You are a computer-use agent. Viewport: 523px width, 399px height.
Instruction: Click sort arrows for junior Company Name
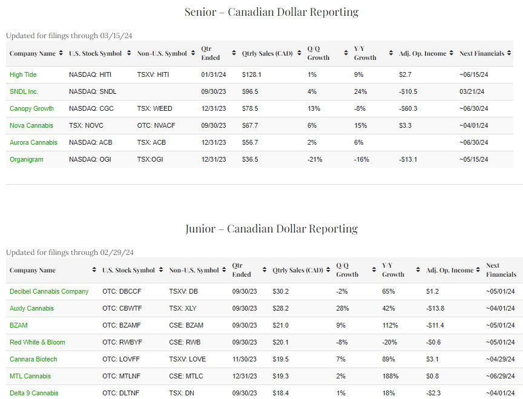pos(94,270)
